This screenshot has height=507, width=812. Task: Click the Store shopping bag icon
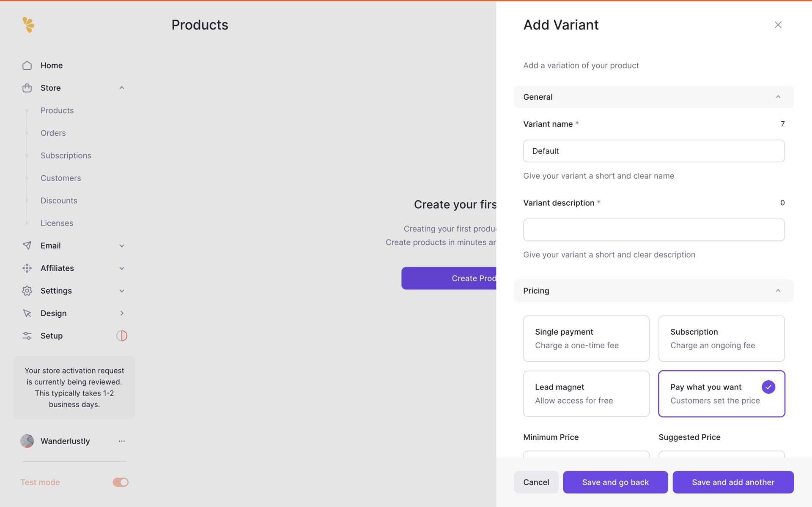click(27, 88)
